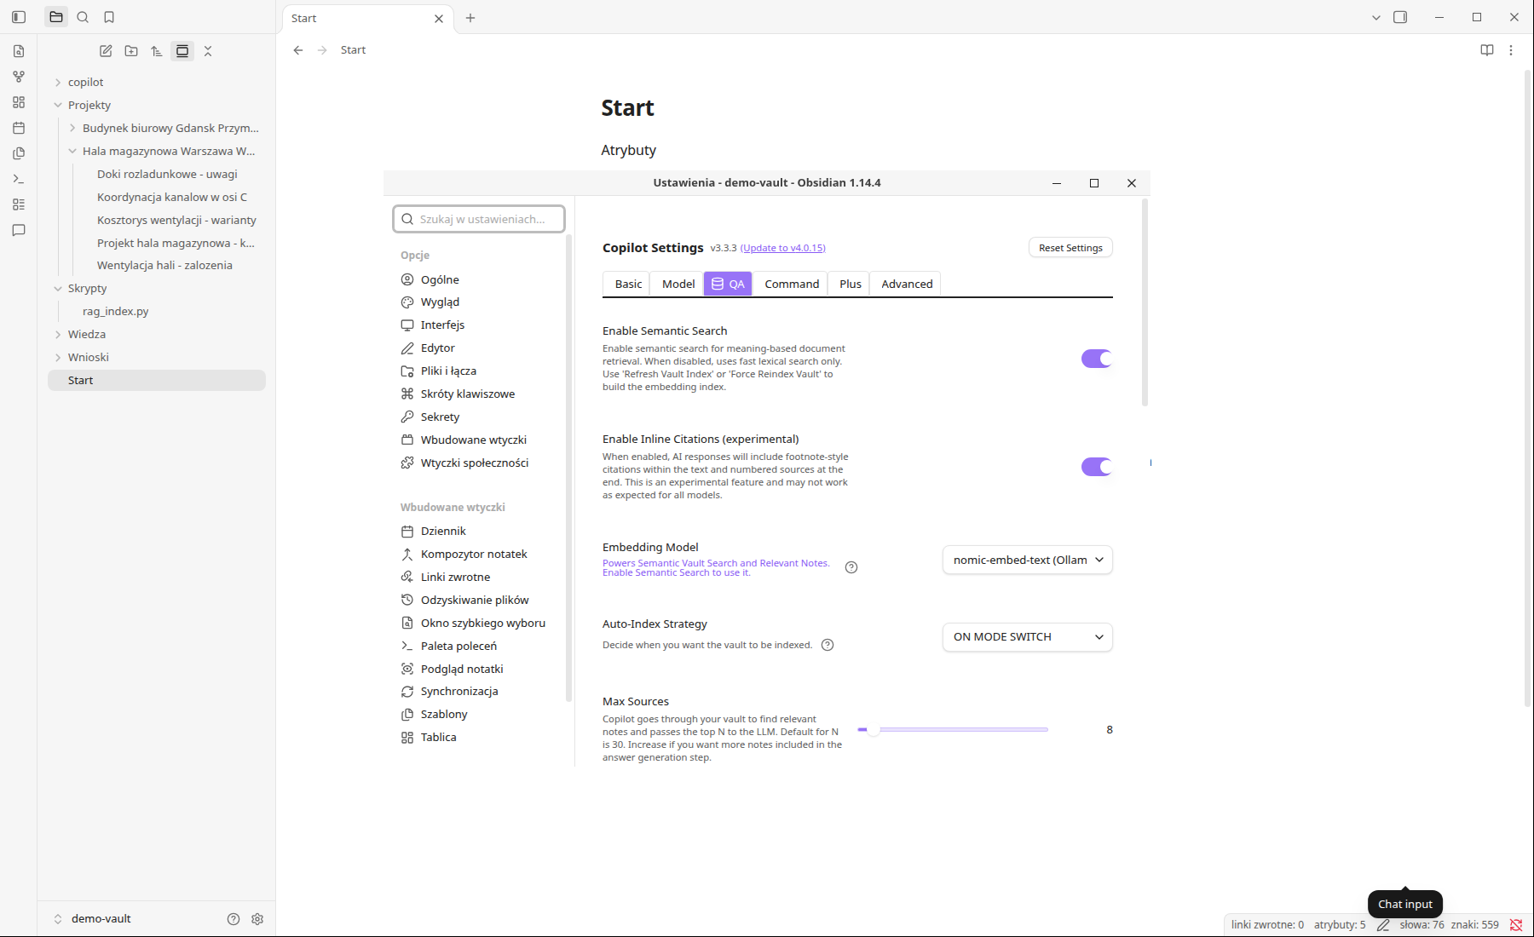
Task: Switch to the Basic settings tab
Action: [x=628, y=284]
